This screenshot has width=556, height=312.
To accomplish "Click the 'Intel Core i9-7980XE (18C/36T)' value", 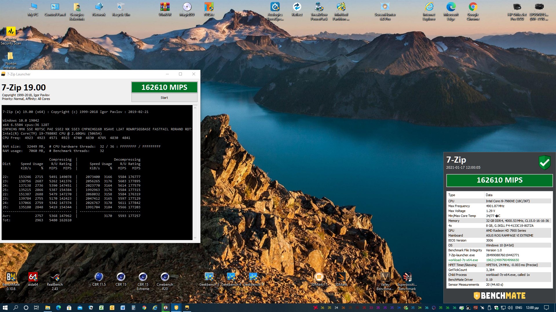I will click(508, 201).
